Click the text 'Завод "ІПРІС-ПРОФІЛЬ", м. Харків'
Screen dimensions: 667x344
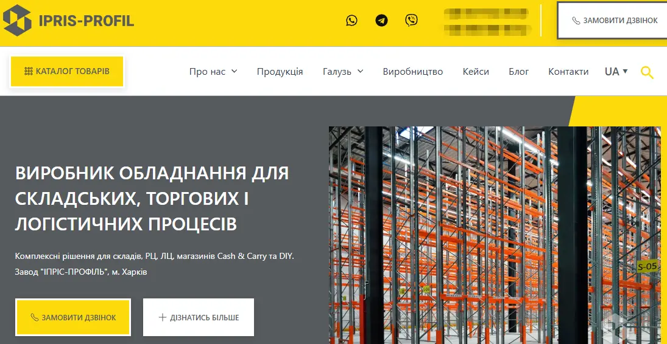click(x=81, y=272)
